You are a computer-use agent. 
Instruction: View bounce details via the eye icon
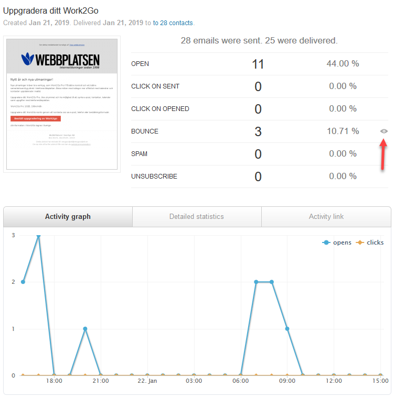click(384, 131)
